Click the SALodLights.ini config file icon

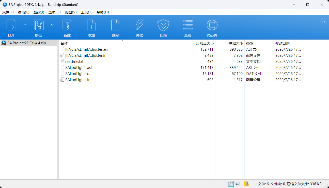[62, 80]
